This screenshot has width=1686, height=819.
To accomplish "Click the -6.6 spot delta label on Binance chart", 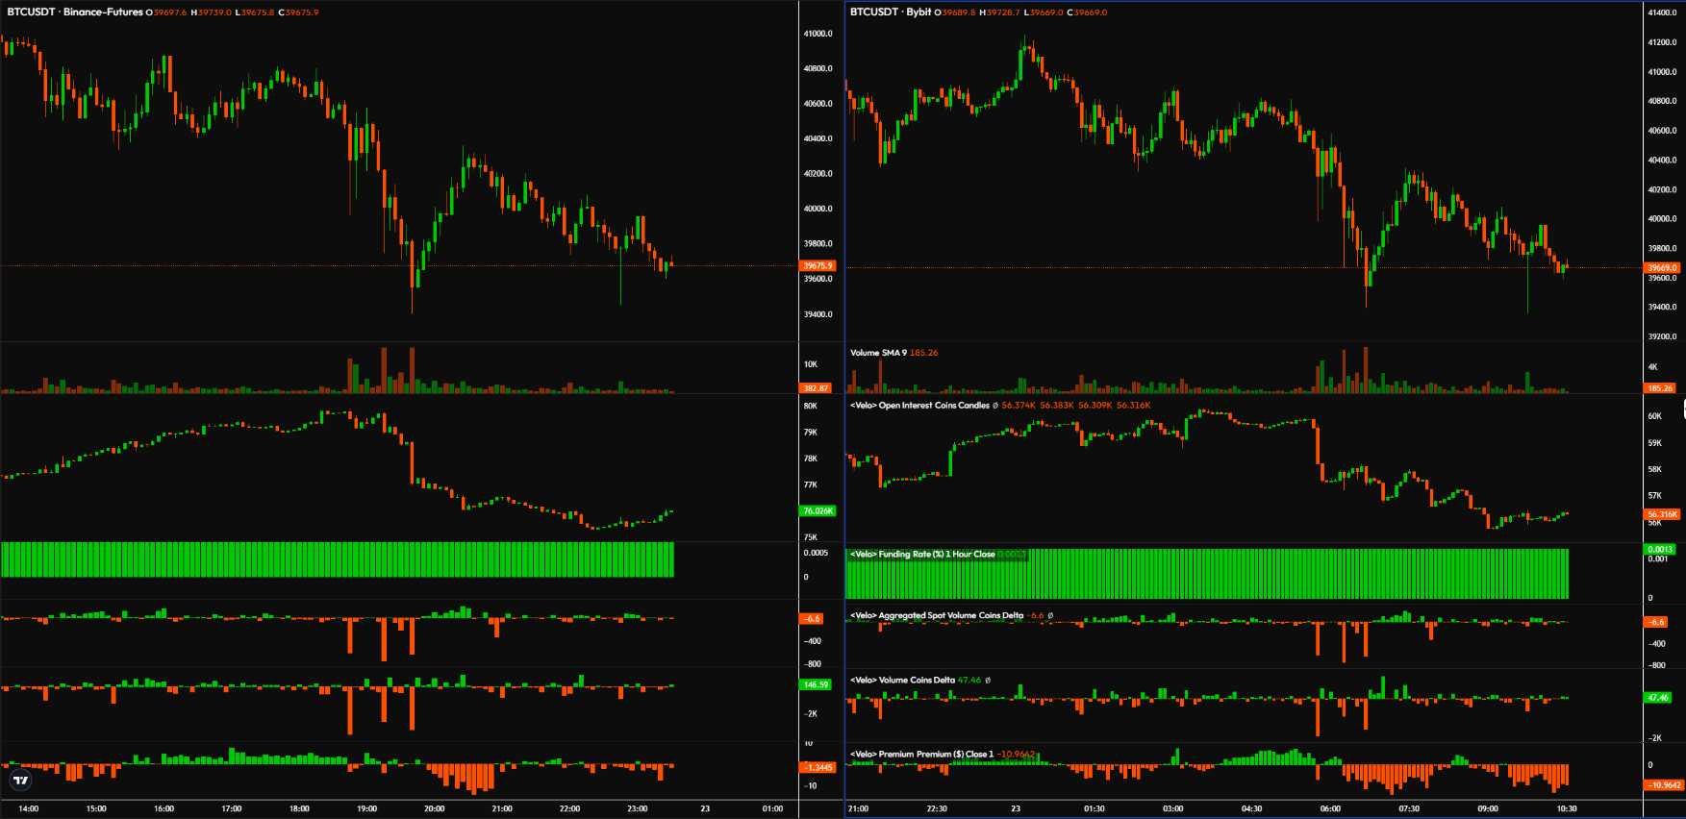I will [x=812, y=619].
